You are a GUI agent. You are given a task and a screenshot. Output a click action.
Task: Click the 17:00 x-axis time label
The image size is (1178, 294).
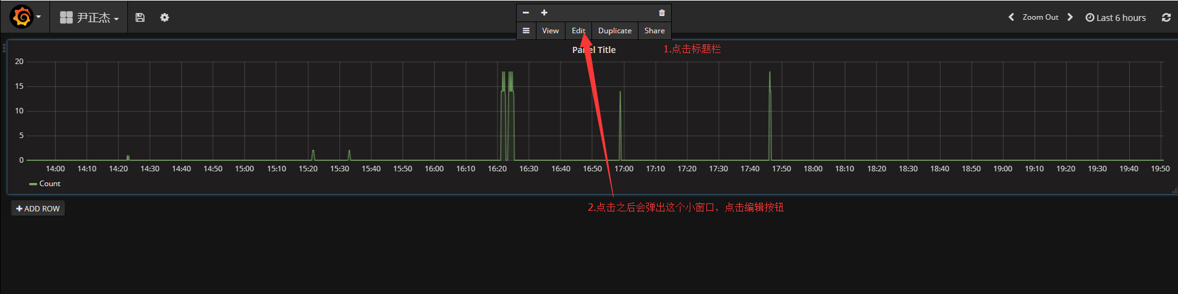[x=624, y=168]
